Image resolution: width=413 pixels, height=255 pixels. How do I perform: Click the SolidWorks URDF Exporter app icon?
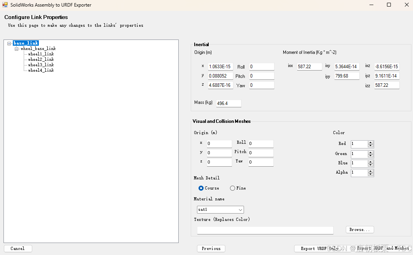(5, 5)
